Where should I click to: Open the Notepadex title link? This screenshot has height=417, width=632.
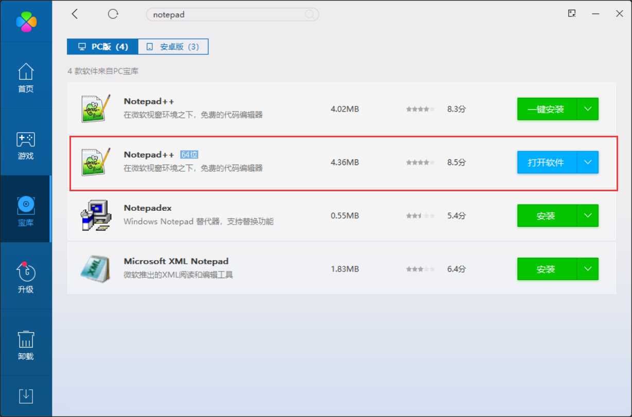point(148,208)
